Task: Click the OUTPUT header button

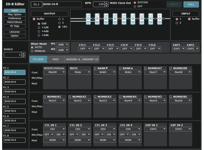Action: pyautogui.click(x=49, y=14)
